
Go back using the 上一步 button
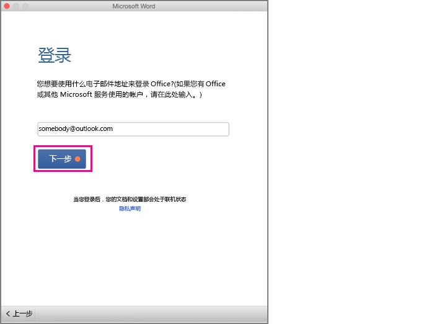tap(19, 314)
